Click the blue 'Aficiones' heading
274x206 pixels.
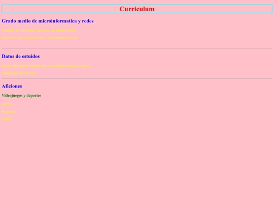(x=12, y=86)
